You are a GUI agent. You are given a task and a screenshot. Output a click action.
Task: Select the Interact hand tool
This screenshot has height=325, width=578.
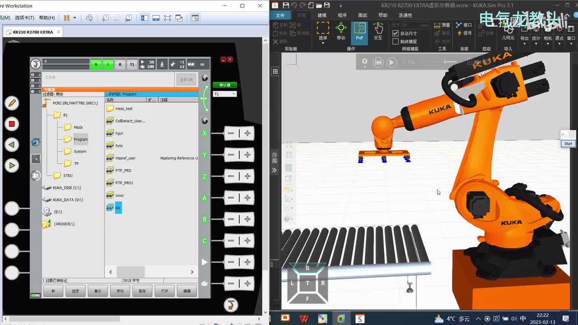378,31
